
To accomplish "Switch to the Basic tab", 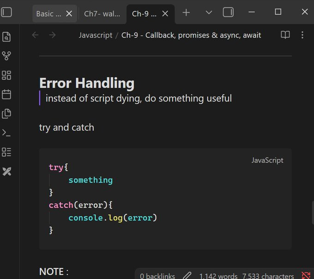I will click(48, 14).
